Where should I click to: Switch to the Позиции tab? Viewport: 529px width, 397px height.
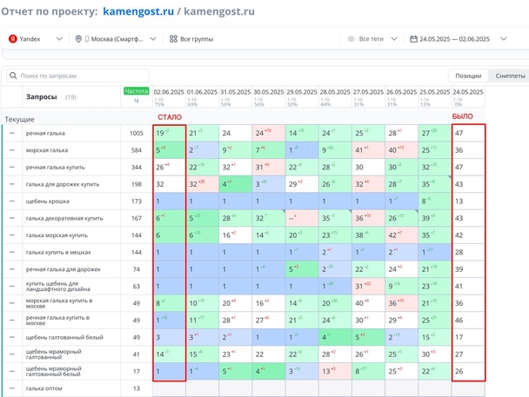[x=468, y=76]
